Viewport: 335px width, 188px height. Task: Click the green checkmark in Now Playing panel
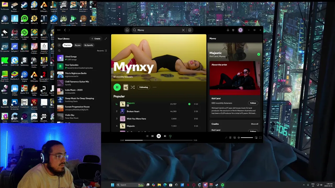259,54
